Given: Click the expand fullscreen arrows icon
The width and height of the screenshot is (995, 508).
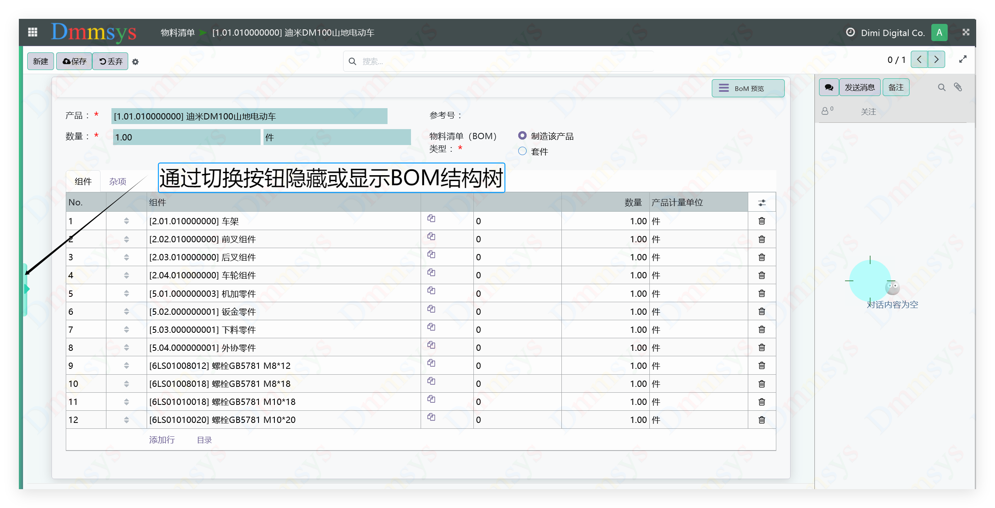Looking at the screenshot, I should [x=963, y=60].
